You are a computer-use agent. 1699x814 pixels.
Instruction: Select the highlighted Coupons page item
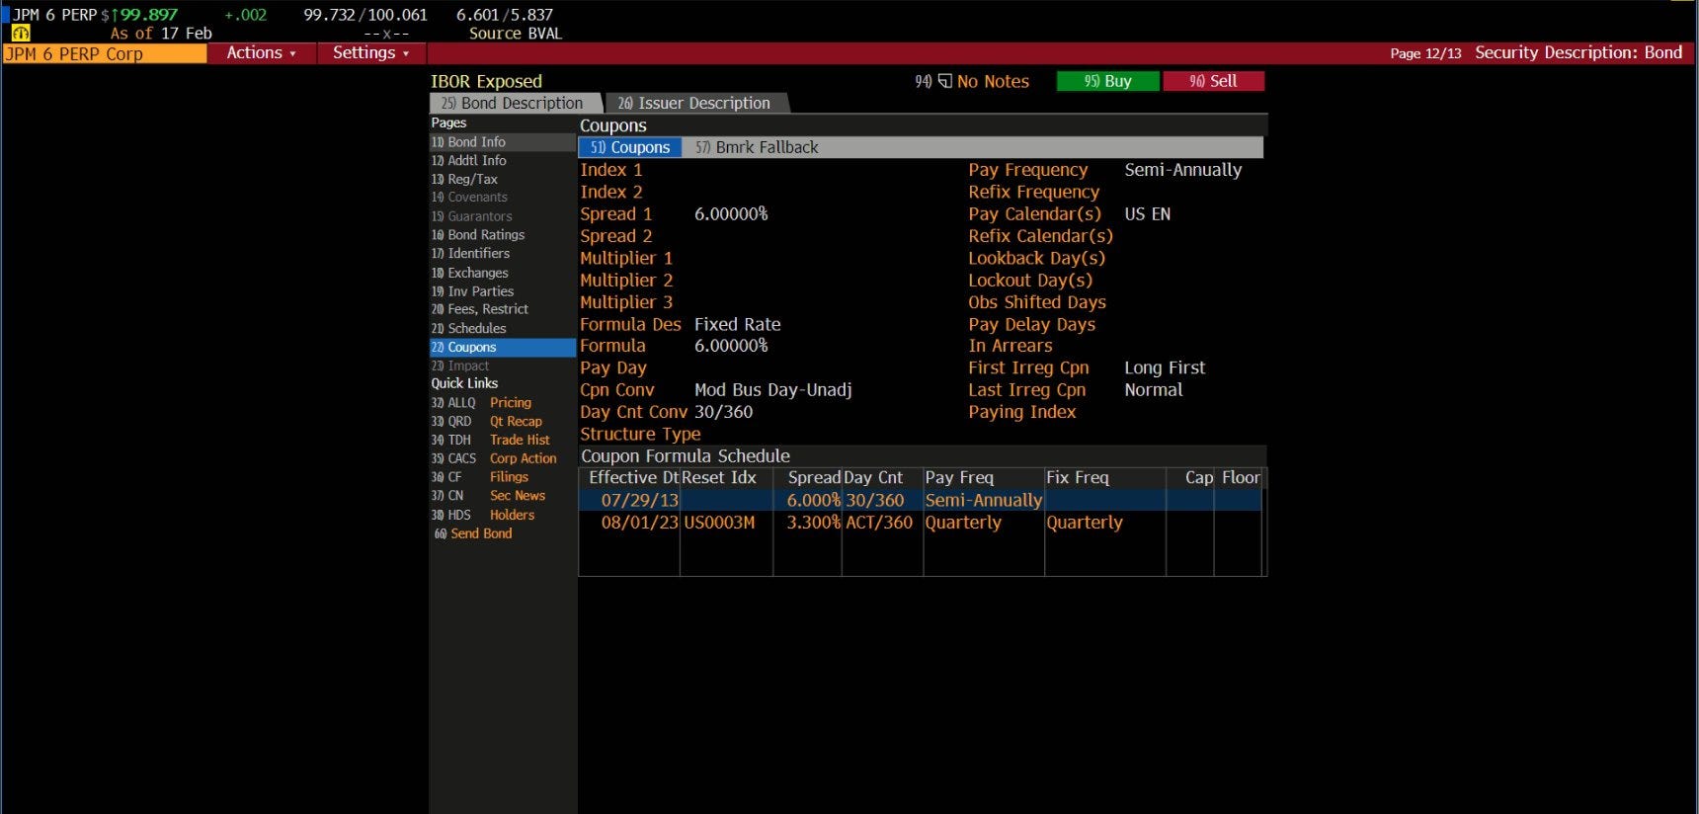(502, 348)
